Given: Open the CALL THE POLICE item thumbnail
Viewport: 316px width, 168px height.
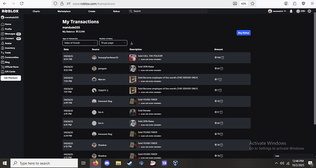Looking at the screenshot, I should [x=133, y=58].
